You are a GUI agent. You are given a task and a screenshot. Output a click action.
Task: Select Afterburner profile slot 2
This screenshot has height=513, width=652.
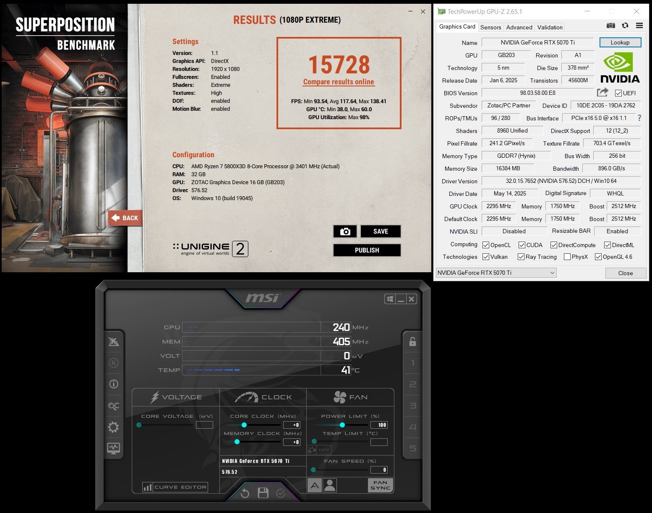pyautogui.click(x=412, y=384)
